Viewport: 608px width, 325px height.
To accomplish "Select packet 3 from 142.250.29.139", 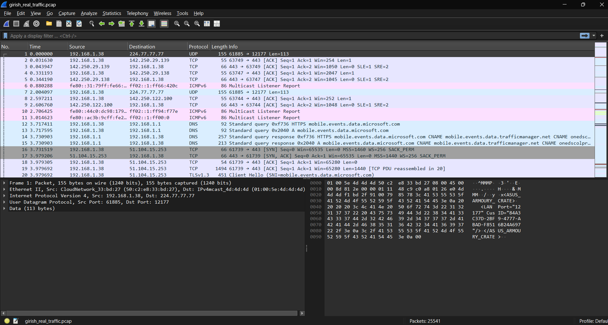I will click(x=297, y=67).
